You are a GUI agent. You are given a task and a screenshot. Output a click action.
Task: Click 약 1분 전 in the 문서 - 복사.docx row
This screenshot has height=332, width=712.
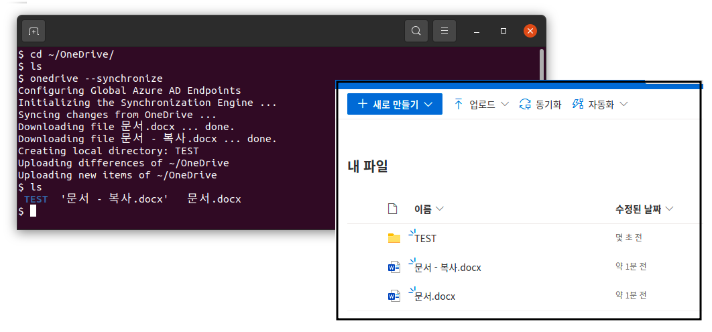point(631,266)
